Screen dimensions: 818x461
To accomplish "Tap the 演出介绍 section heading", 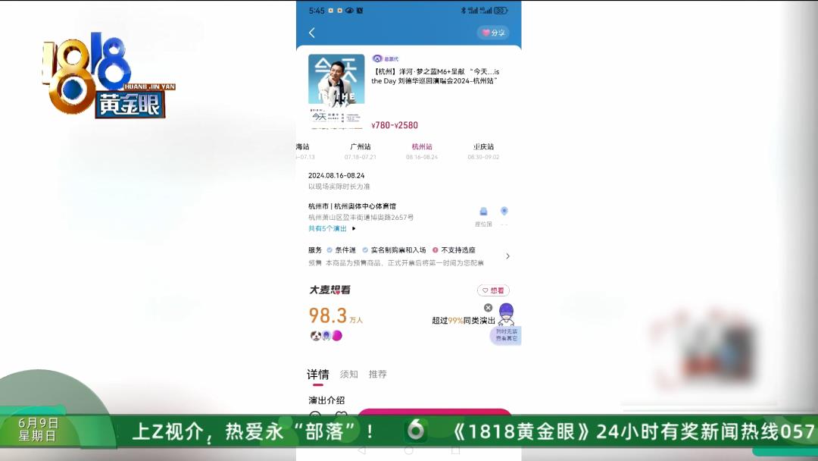I will (x=326, y=400).
